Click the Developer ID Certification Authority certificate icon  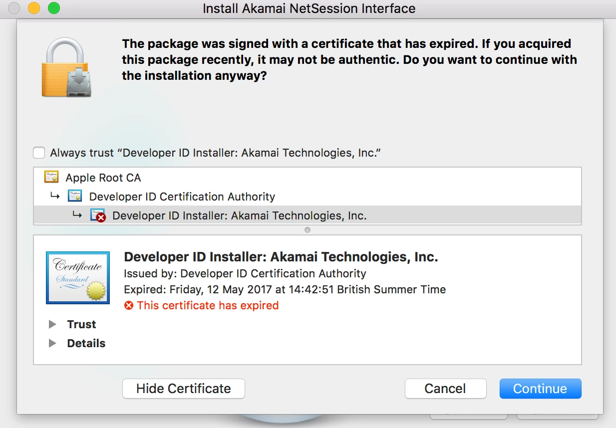click(x=75, y=196)
